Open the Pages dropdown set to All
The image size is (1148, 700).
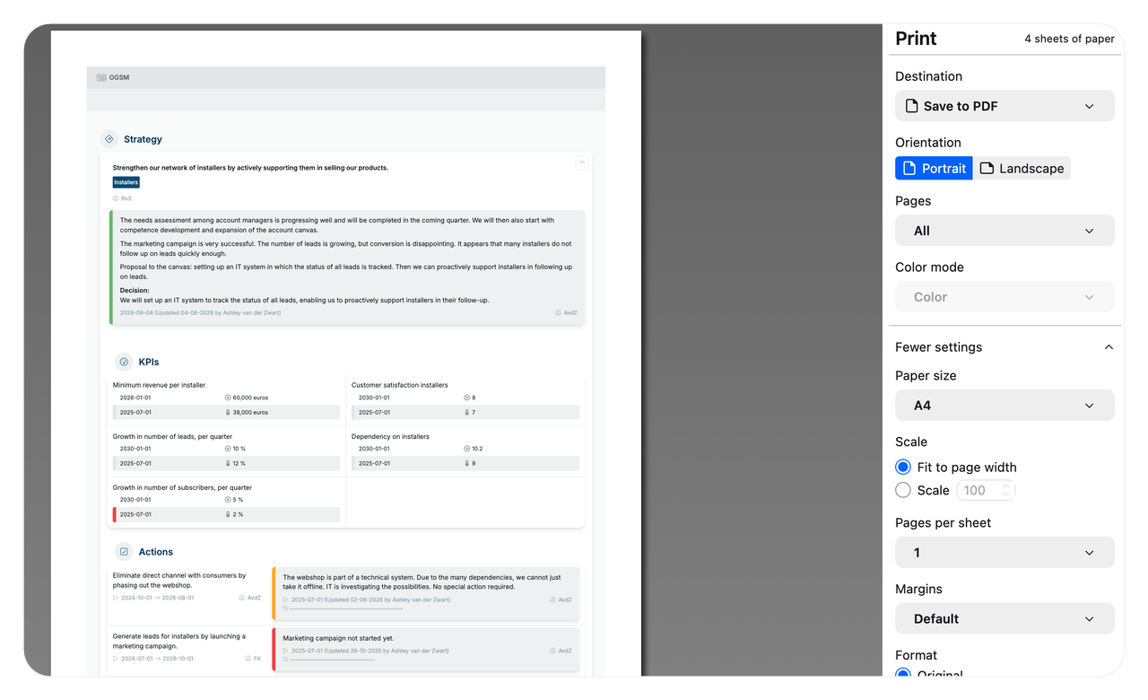pyautogui.click(x=1004, y=231)
